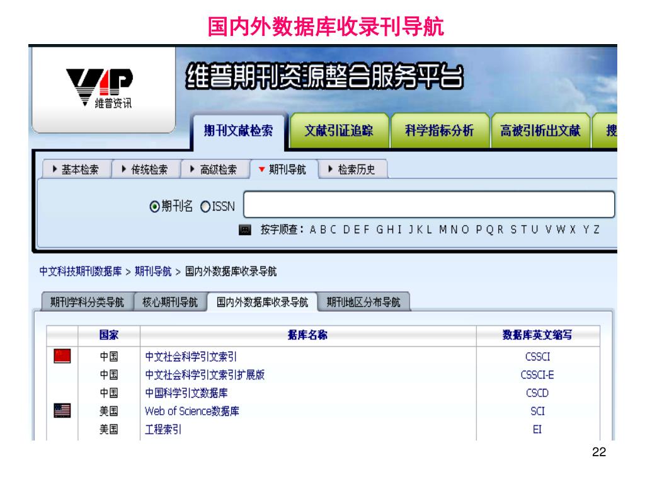Switch to 科学指标分析 main tab
The image size is (645, 484).
point(439,131)
